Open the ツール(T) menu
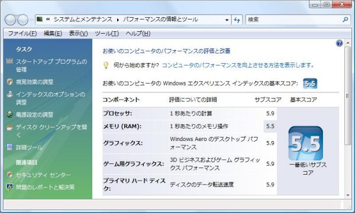The width and height of the screenshot is (355, 213). coord(106,34)
